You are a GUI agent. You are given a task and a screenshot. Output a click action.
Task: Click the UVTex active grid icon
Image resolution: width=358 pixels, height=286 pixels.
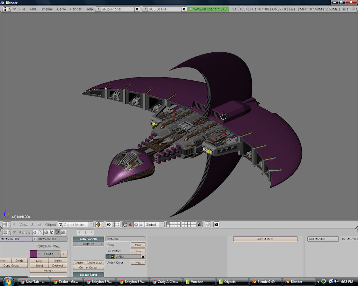(108, 257)
